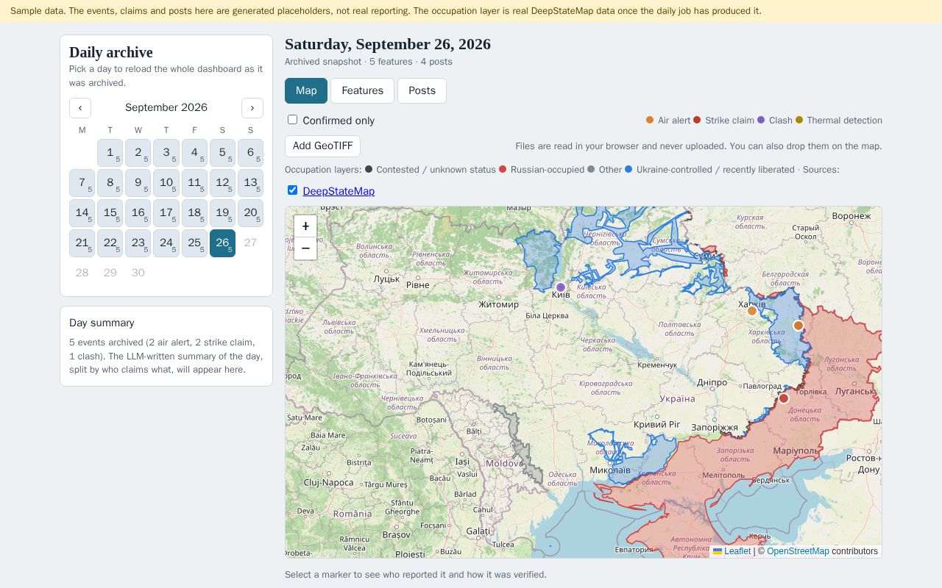The height and width of the screenshot is (588, 942).
Task: Zoom in on the map
Action: point(305,226)
